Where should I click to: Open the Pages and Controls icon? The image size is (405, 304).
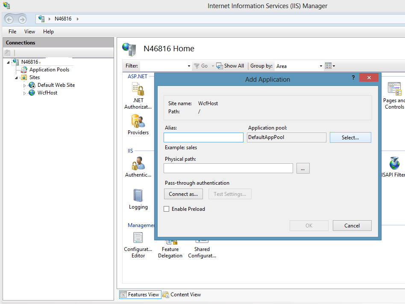click(394, 89)
